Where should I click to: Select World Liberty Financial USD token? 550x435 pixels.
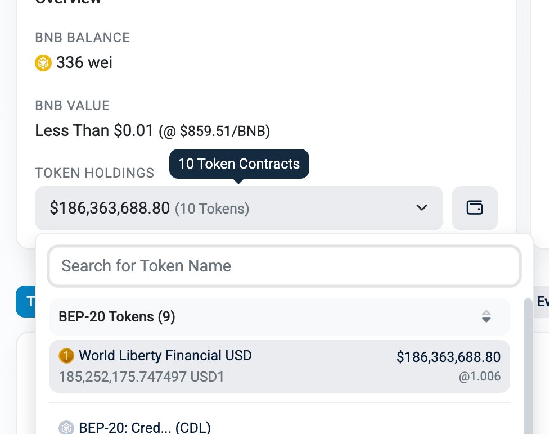tap(279, 366)
